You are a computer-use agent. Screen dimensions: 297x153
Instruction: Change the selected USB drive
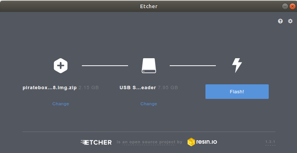(149, 104)
